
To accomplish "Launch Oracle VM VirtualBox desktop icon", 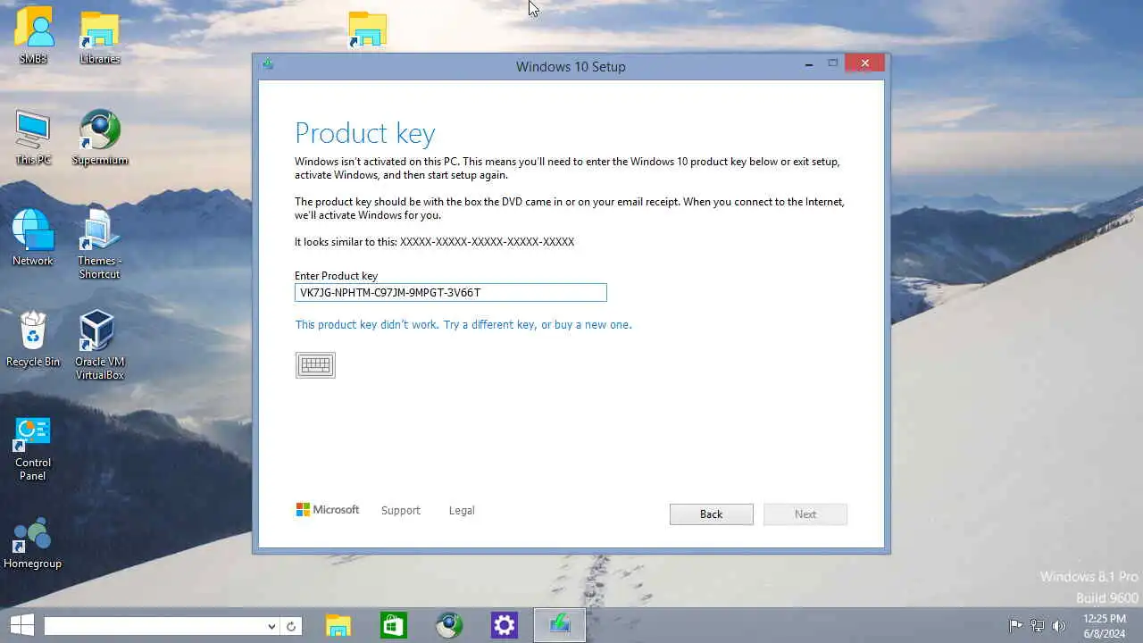I will tap(99, 345).
